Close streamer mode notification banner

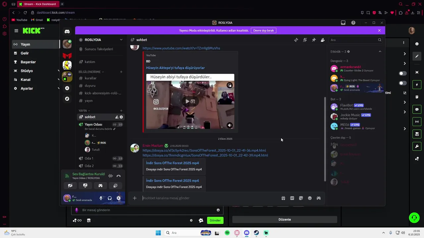tap(379, 30)
